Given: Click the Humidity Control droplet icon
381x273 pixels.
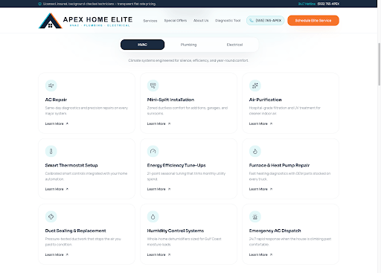Looking at the screenshot, I should tap(153, 216).
